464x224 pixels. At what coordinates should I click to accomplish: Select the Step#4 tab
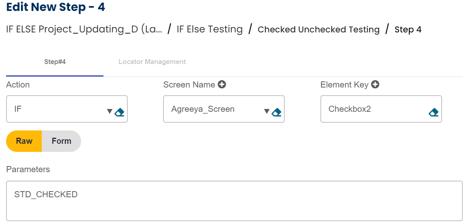click(x=55, y=62)
